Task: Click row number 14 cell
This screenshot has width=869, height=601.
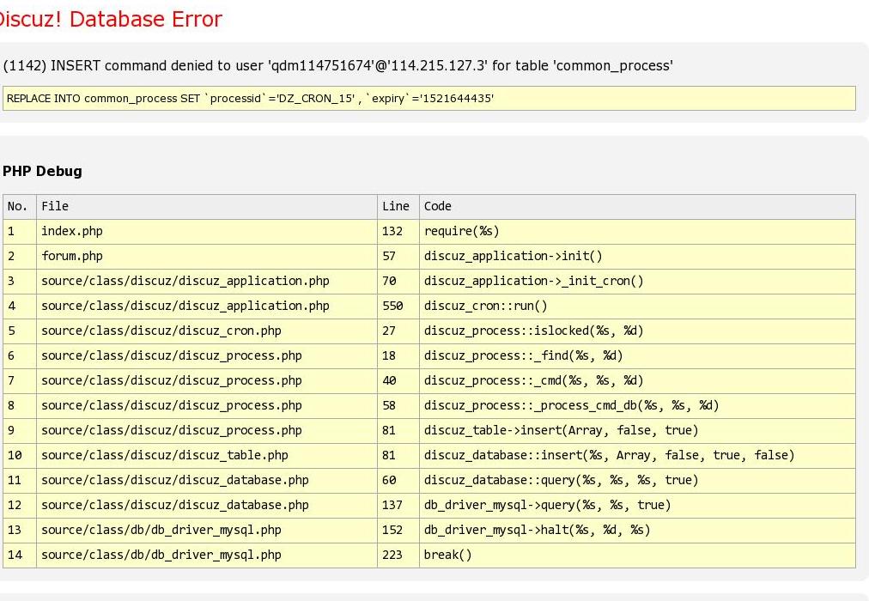Action: pos(20,555)
